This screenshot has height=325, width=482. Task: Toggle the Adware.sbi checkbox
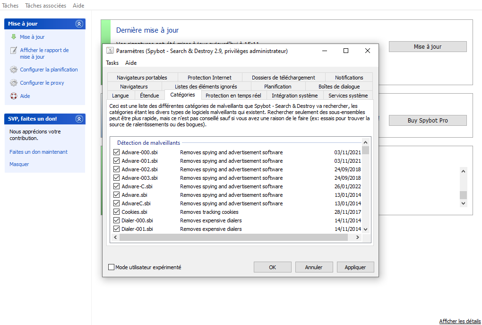117,195
